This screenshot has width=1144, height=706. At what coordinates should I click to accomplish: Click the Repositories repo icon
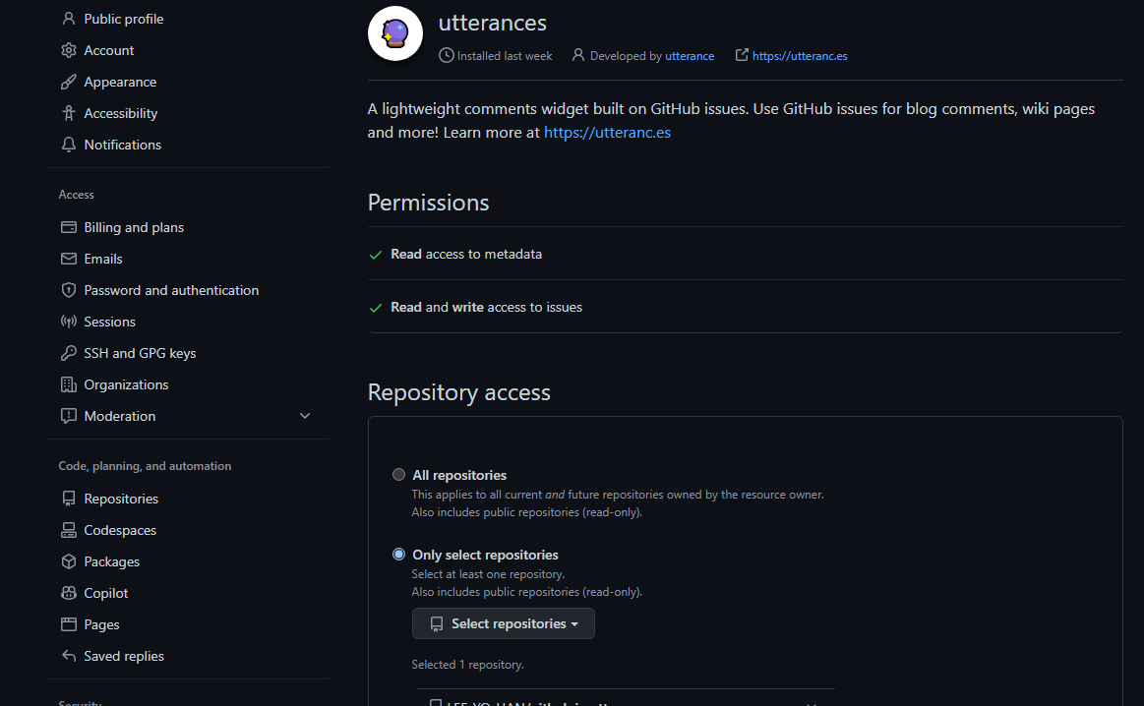pyautogui.click(x=69, y=499)
